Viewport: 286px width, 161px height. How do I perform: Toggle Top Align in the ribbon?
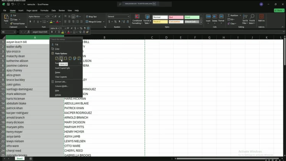pos(65,16)
